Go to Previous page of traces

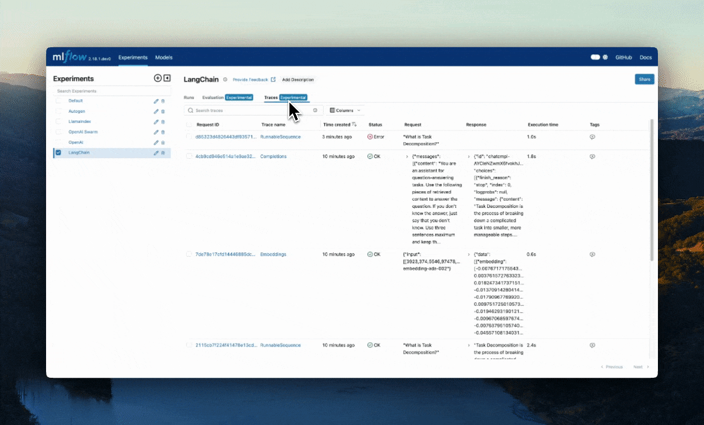click(x=612, y=367)
